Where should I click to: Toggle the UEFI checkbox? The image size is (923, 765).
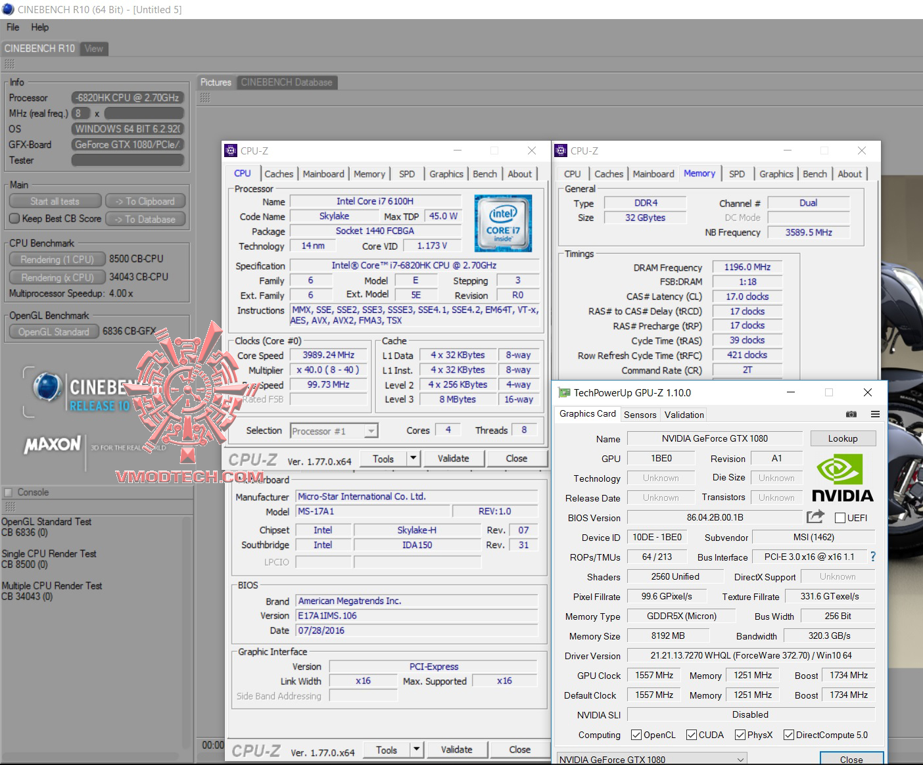point(840,518)
